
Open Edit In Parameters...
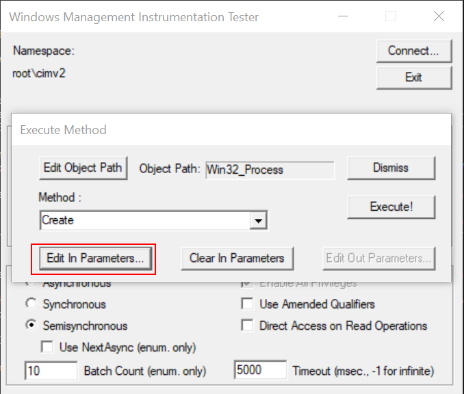coord(94,258)
